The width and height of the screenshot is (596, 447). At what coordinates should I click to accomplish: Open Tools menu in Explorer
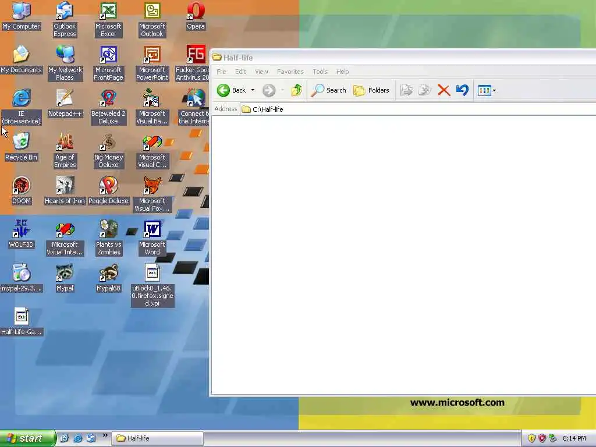coord(320,72)
